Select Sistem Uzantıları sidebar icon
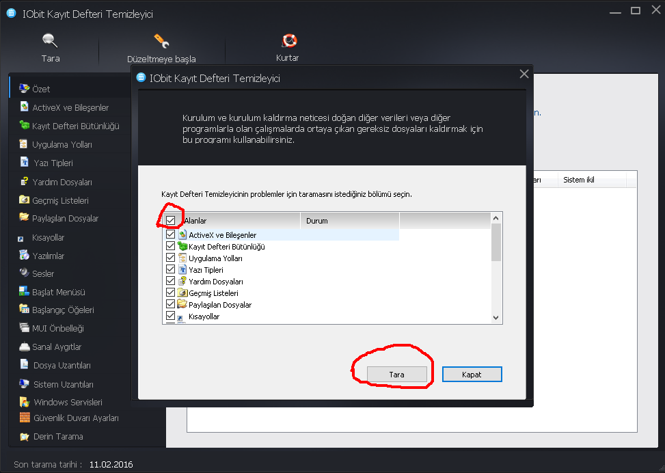This screenshot has height=473, width=665. click(x=24, y=383)
